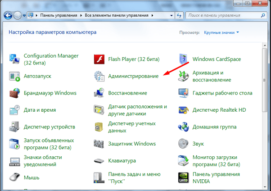
Task: Click the Дата и время calendar icon
Action: coord(15,110)
